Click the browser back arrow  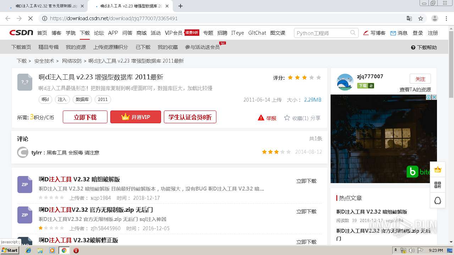coord(8,18)
